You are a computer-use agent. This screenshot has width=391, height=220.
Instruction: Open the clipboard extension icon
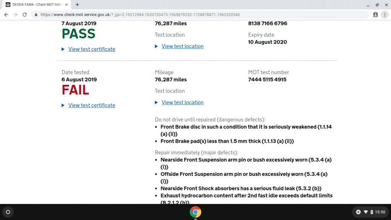pyautogui.click(x=375, y=15)
